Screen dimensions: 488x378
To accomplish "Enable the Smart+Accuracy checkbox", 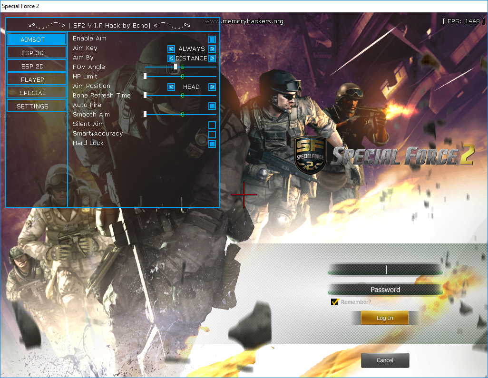I will tap(212, 135).
